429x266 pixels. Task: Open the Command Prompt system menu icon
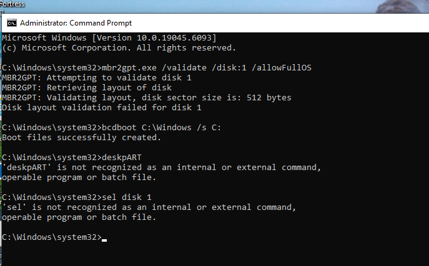coord(12,23)
